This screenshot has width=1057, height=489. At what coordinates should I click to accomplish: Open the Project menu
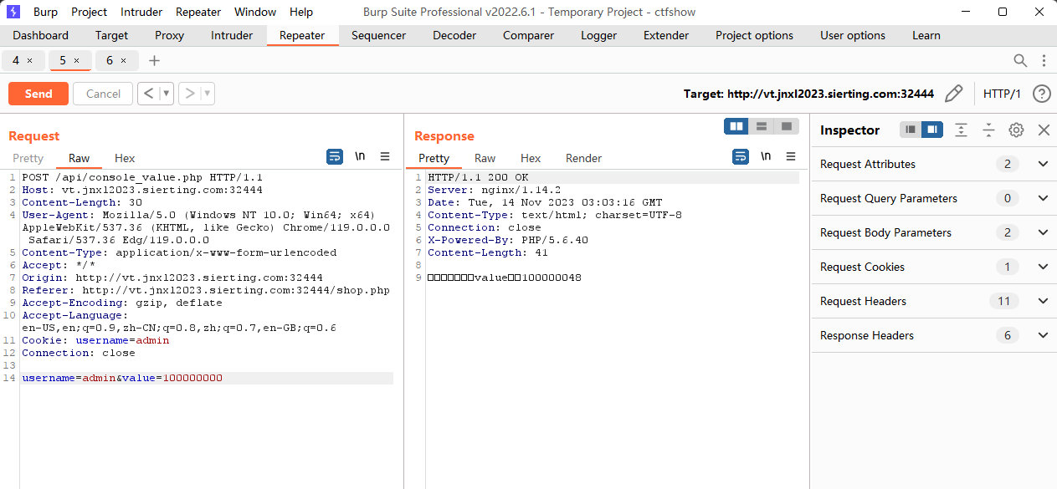point(90,12)
